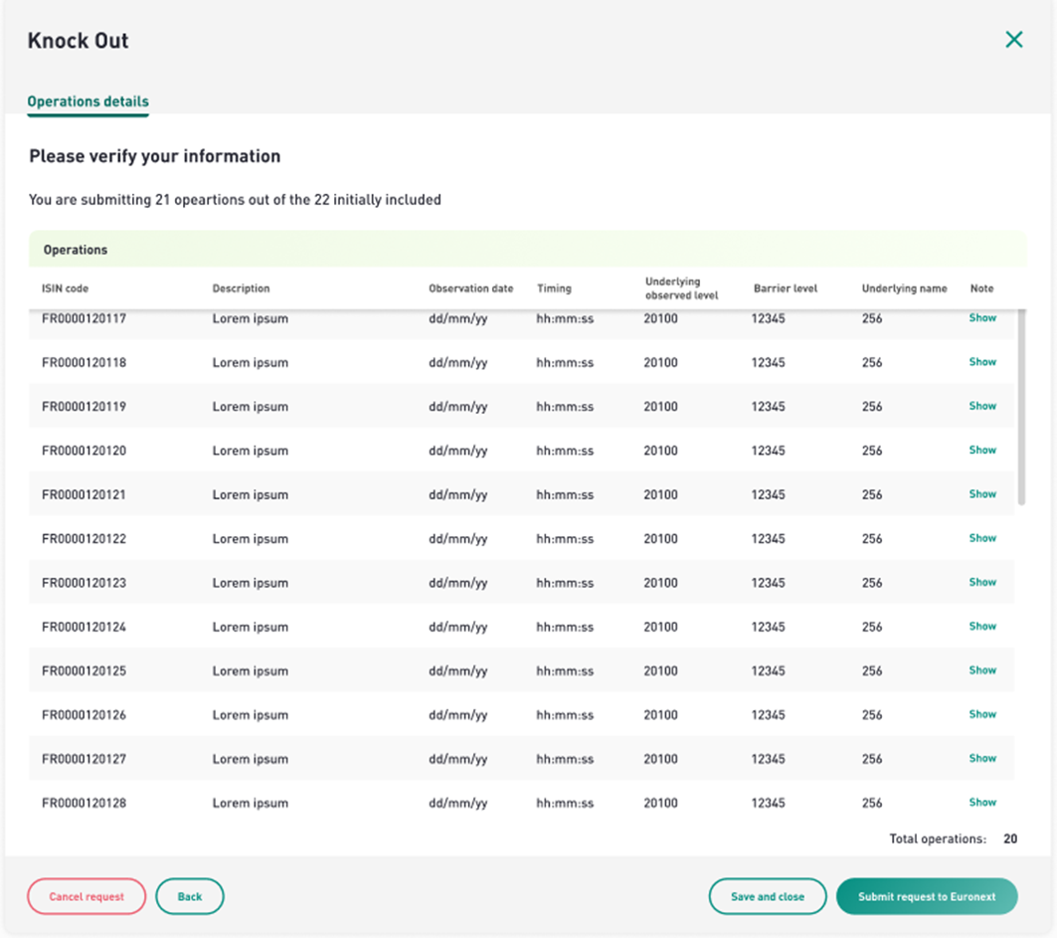Viewport: 1057px width, 938px height.
Task: Select ISIN cell FR0000120122
Action: [84, 539]
